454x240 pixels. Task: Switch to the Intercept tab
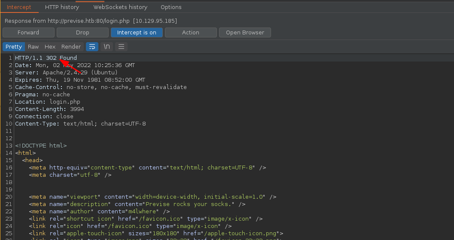[x=19, y=7]
